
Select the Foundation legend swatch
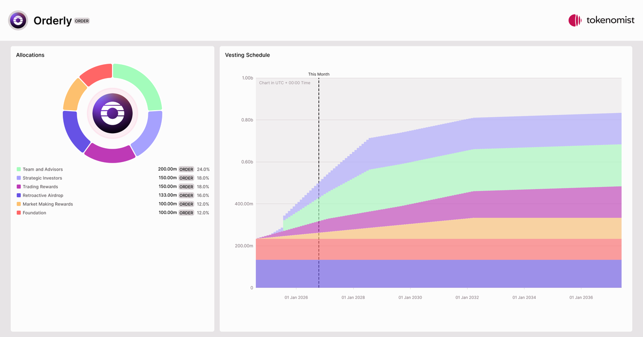(x=19, y=213)
